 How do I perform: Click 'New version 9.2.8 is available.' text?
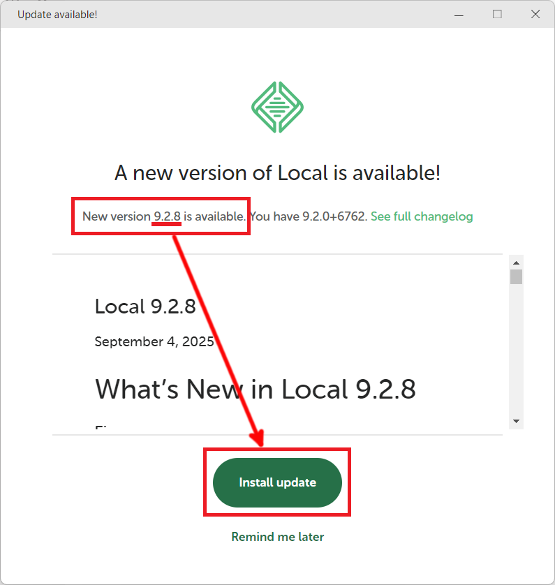tap(164, 216)
